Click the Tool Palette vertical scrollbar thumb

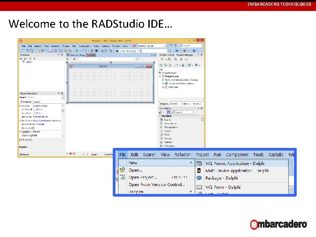coord(202,119)
